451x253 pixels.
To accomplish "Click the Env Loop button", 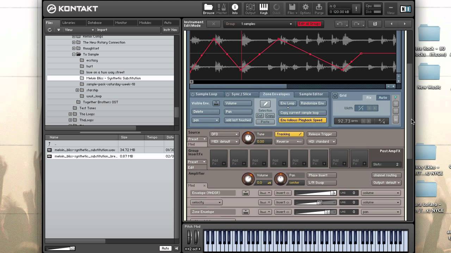I will click(x=288, y=103).
